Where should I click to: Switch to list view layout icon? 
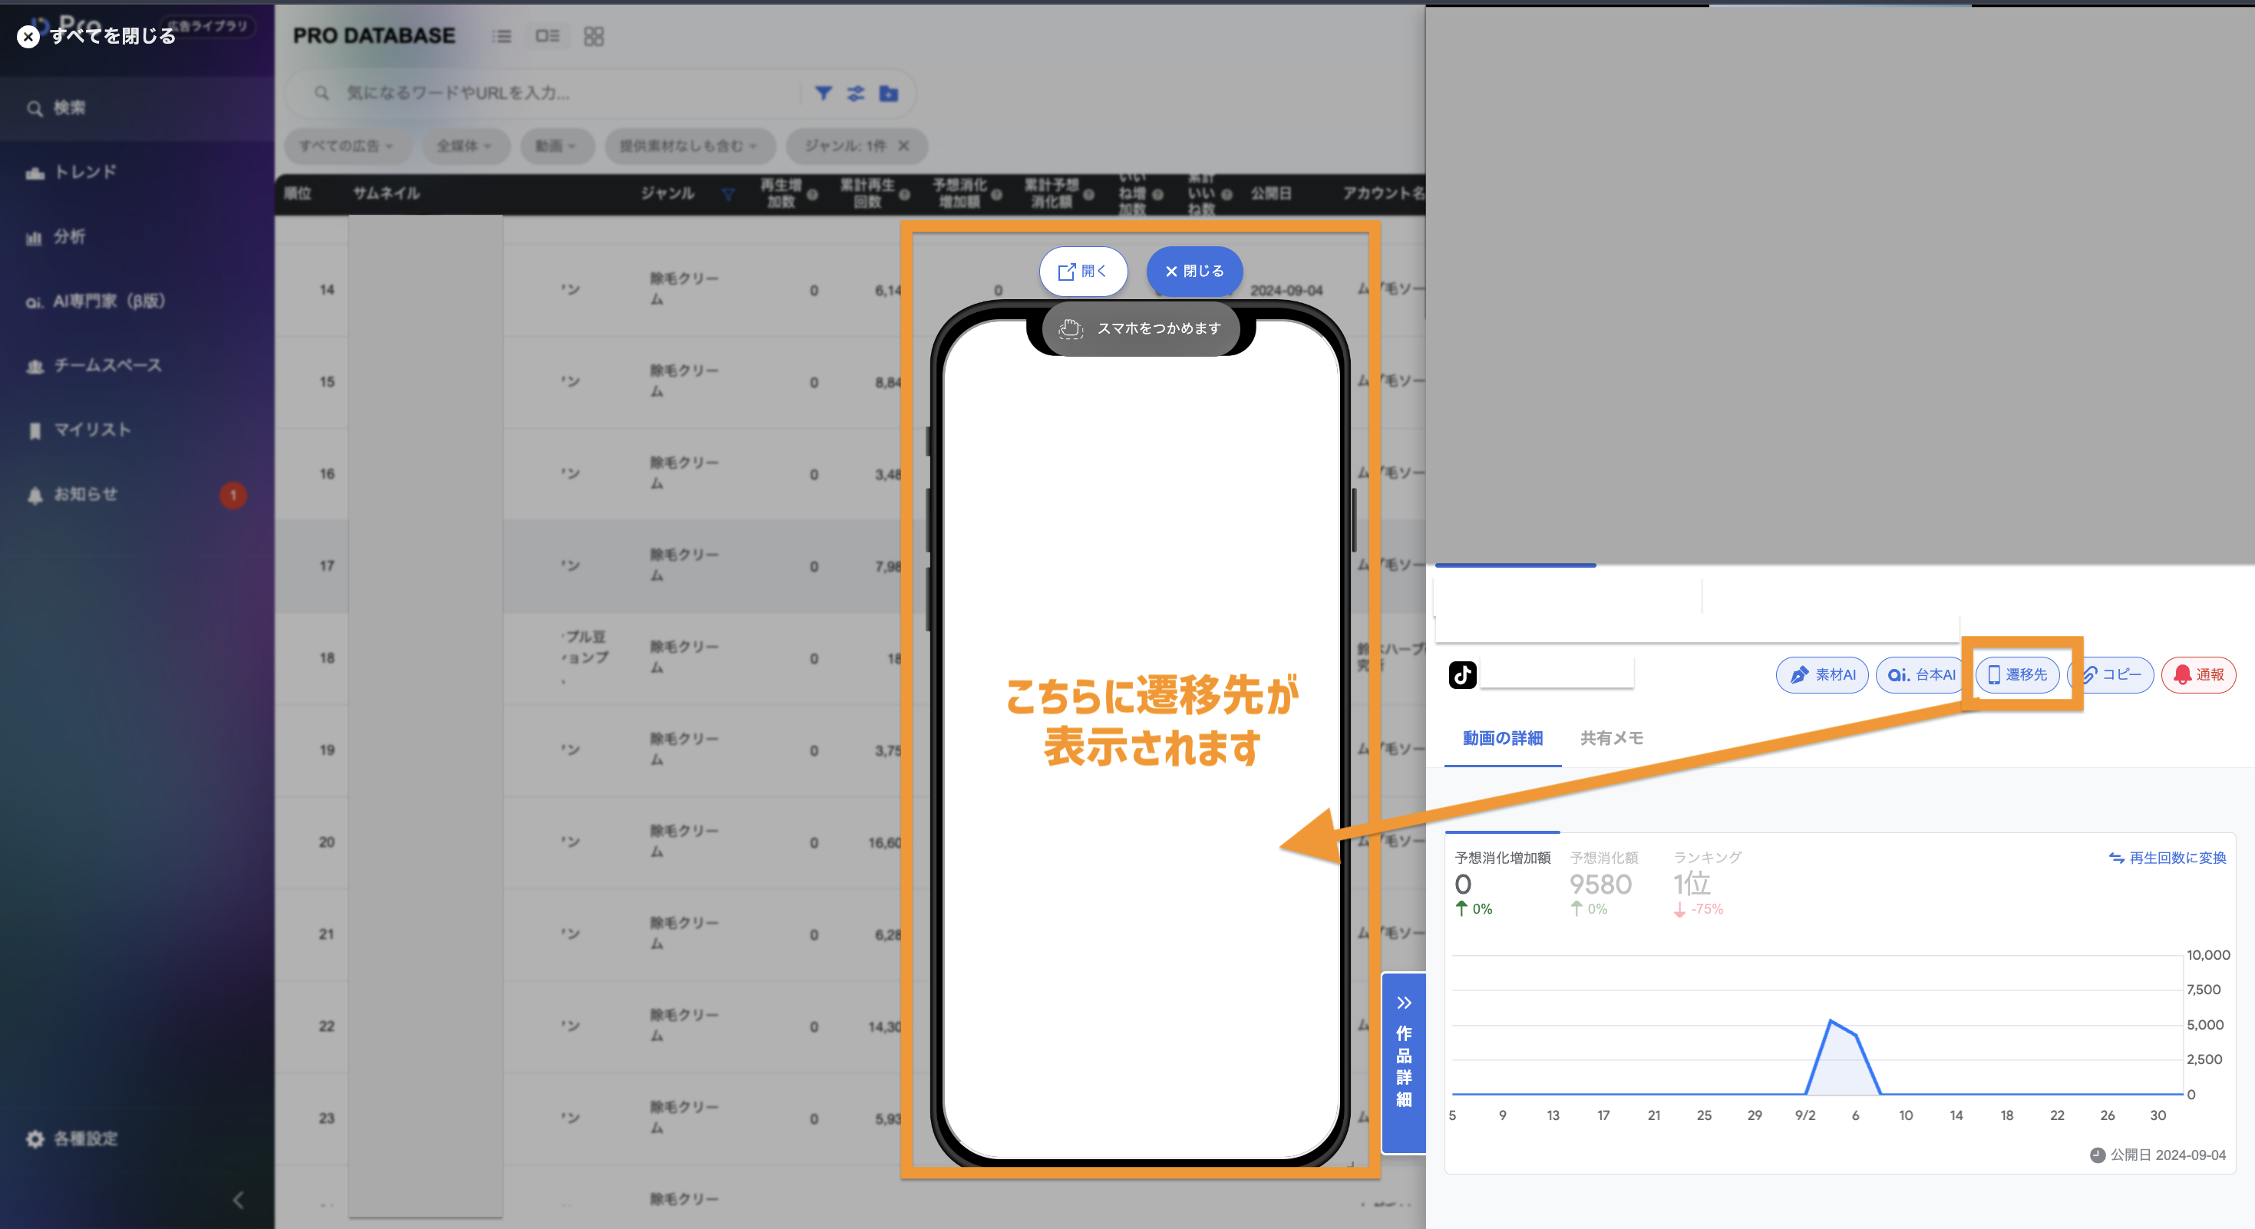tap(502, 36)
